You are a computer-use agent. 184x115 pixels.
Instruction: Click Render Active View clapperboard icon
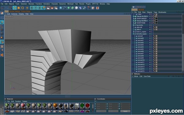(x=48, y=8)
